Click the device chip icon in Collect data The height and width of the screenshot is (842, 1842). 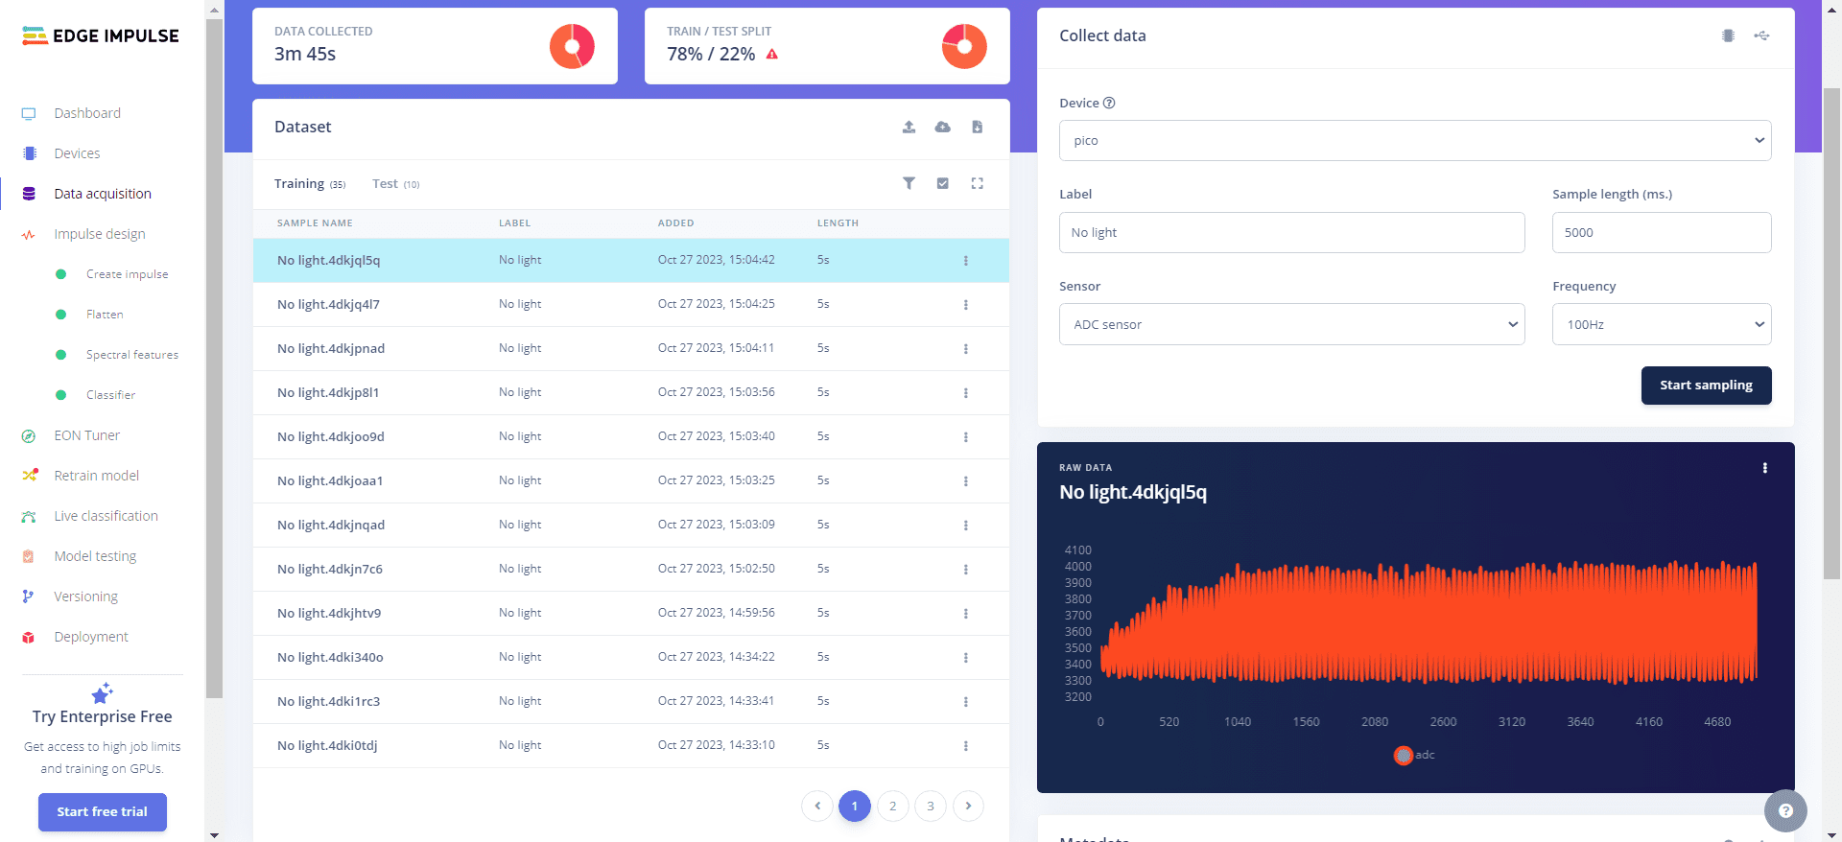click(x=1728, y=35)
